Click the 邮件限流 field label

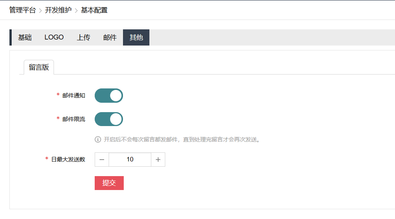click(x=74, y=119)
